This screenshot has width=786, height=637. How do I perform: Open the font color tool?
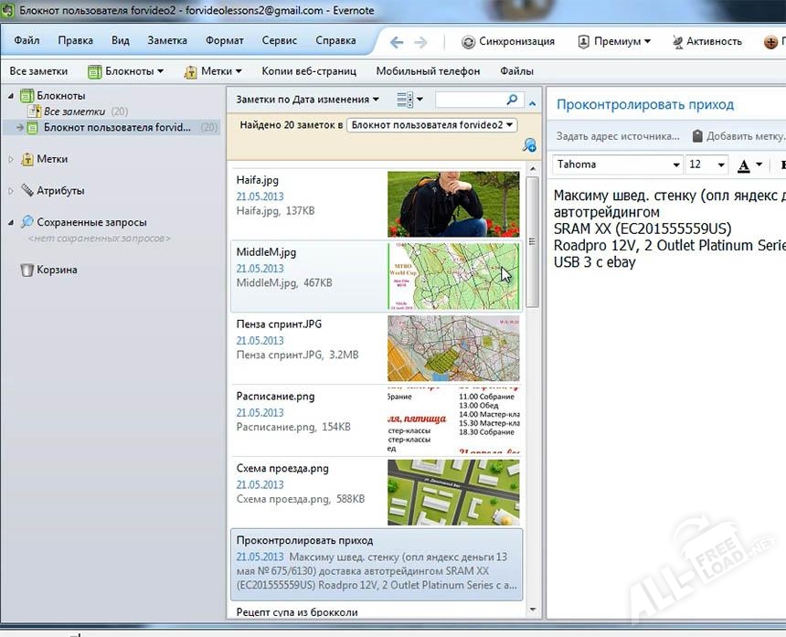[744, 165]
